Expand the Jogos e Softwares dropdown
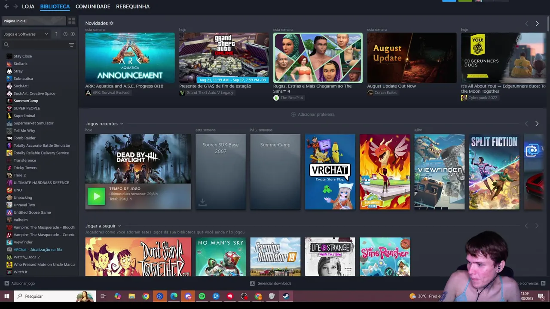Image resolution: width=550 pixels, height=309 pixels. [26, 34]
